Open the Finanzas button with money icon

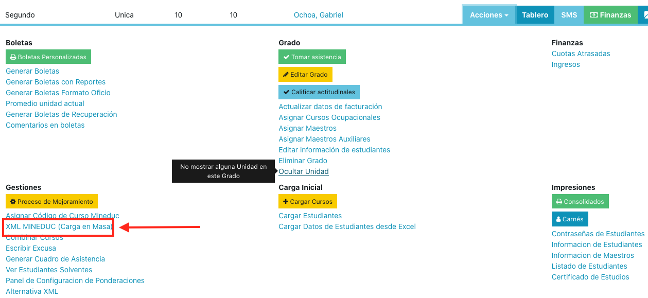(610, 15)
